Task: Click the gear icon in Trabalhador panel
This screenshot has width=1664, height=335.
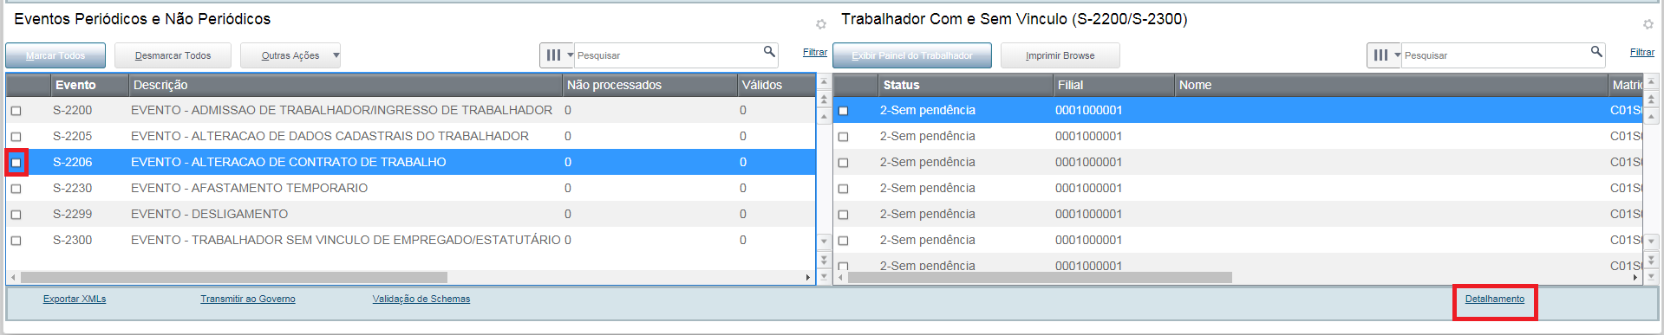Action: [1648, 24]
